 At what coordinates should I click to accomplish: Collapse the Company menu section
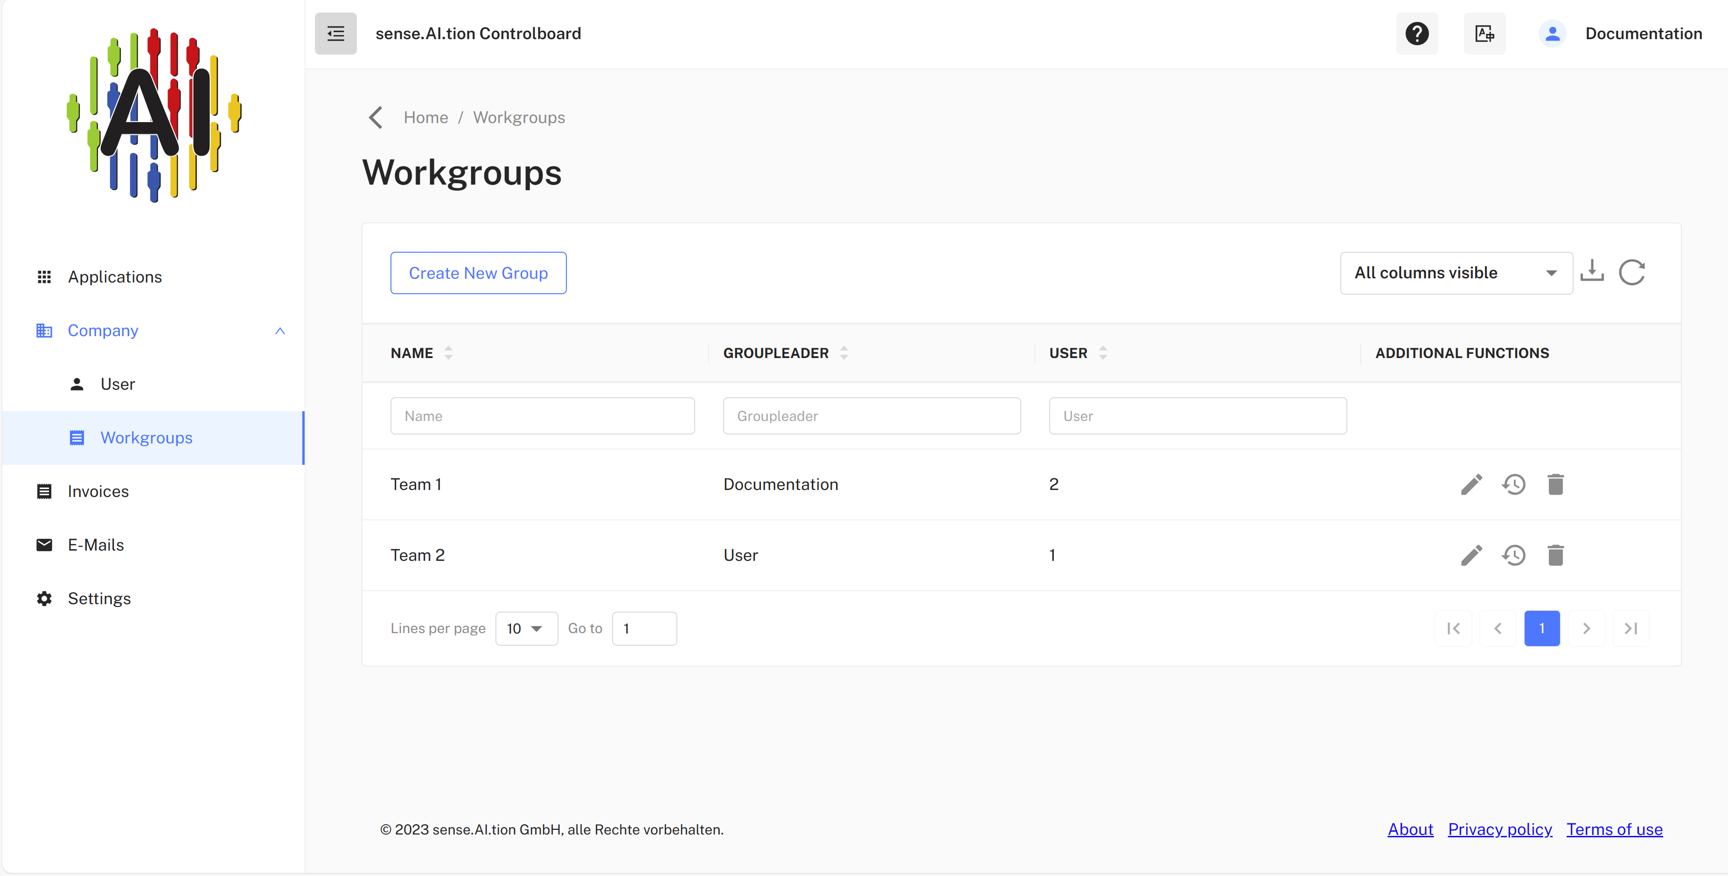[280, 331]
